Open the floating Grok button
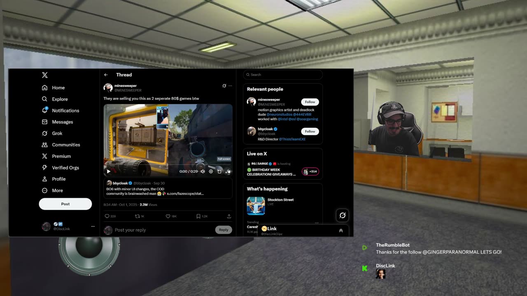This screenshot has height=296, width=527. tap(342, 215)
